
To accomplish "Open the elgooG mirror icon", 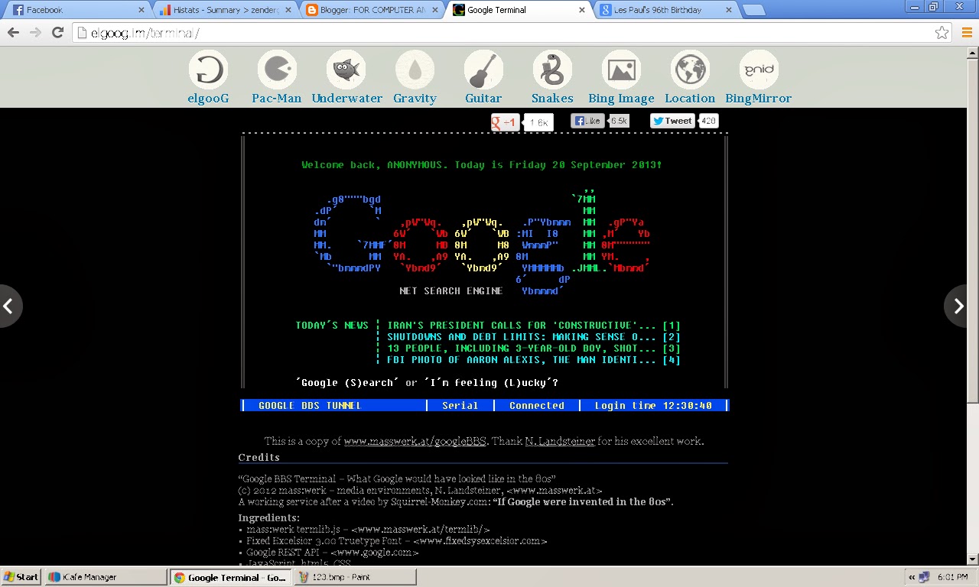I will click(x=208, y=70).
